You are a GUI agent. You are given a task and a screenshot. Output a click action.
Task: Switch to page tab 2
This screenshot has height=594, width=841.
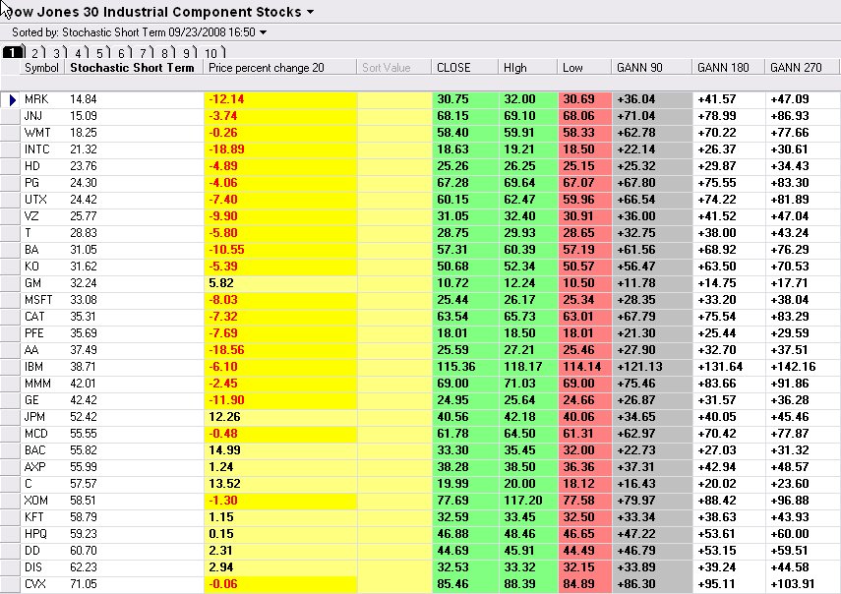pos(35,52)
